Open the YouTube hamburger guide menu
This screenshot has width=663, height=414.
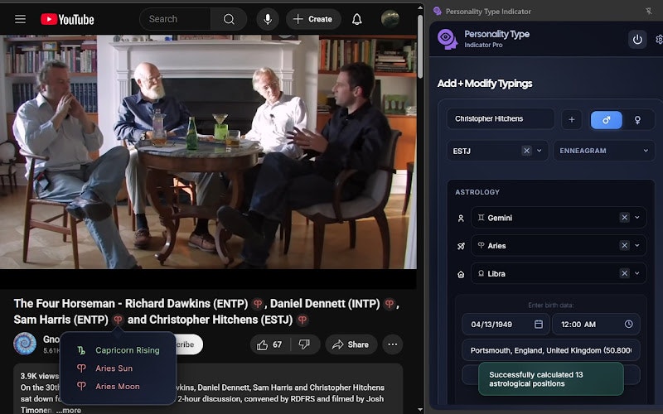tap(20, 19)
